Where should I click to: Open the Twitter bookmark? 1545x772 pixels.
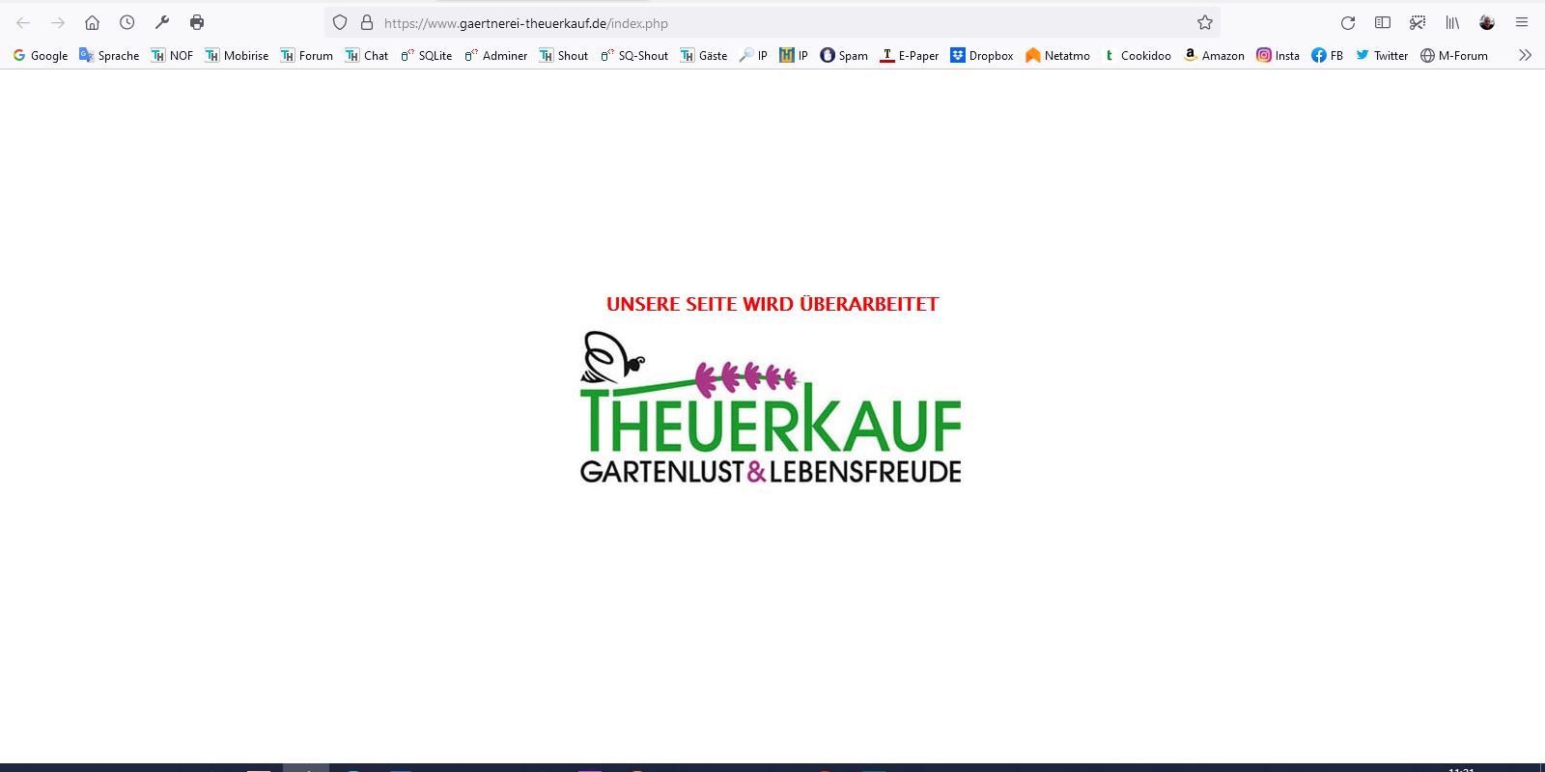coord(1382,55)
